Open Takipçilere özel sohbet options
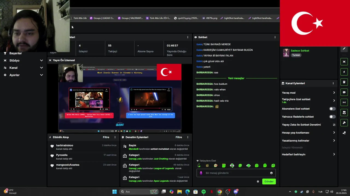The image size is (350, 196). tap(308, 100)
